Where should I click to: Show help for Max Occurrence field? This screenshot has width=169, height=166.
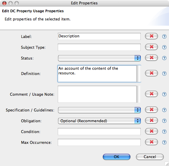pyautogui.click(x=164, y=142)
